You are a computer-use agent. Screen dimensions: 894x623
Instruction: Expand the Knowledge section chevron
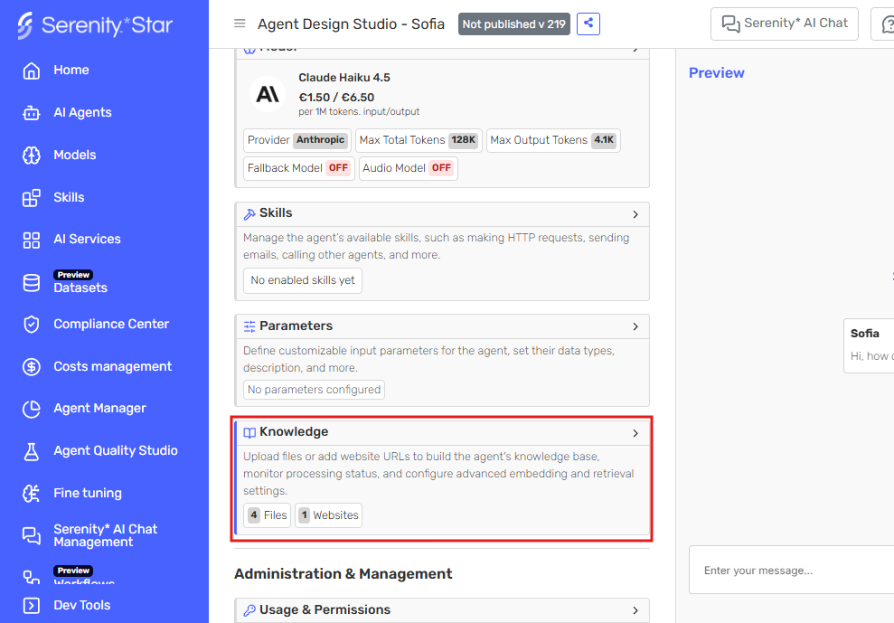click(x=635, y=434)
